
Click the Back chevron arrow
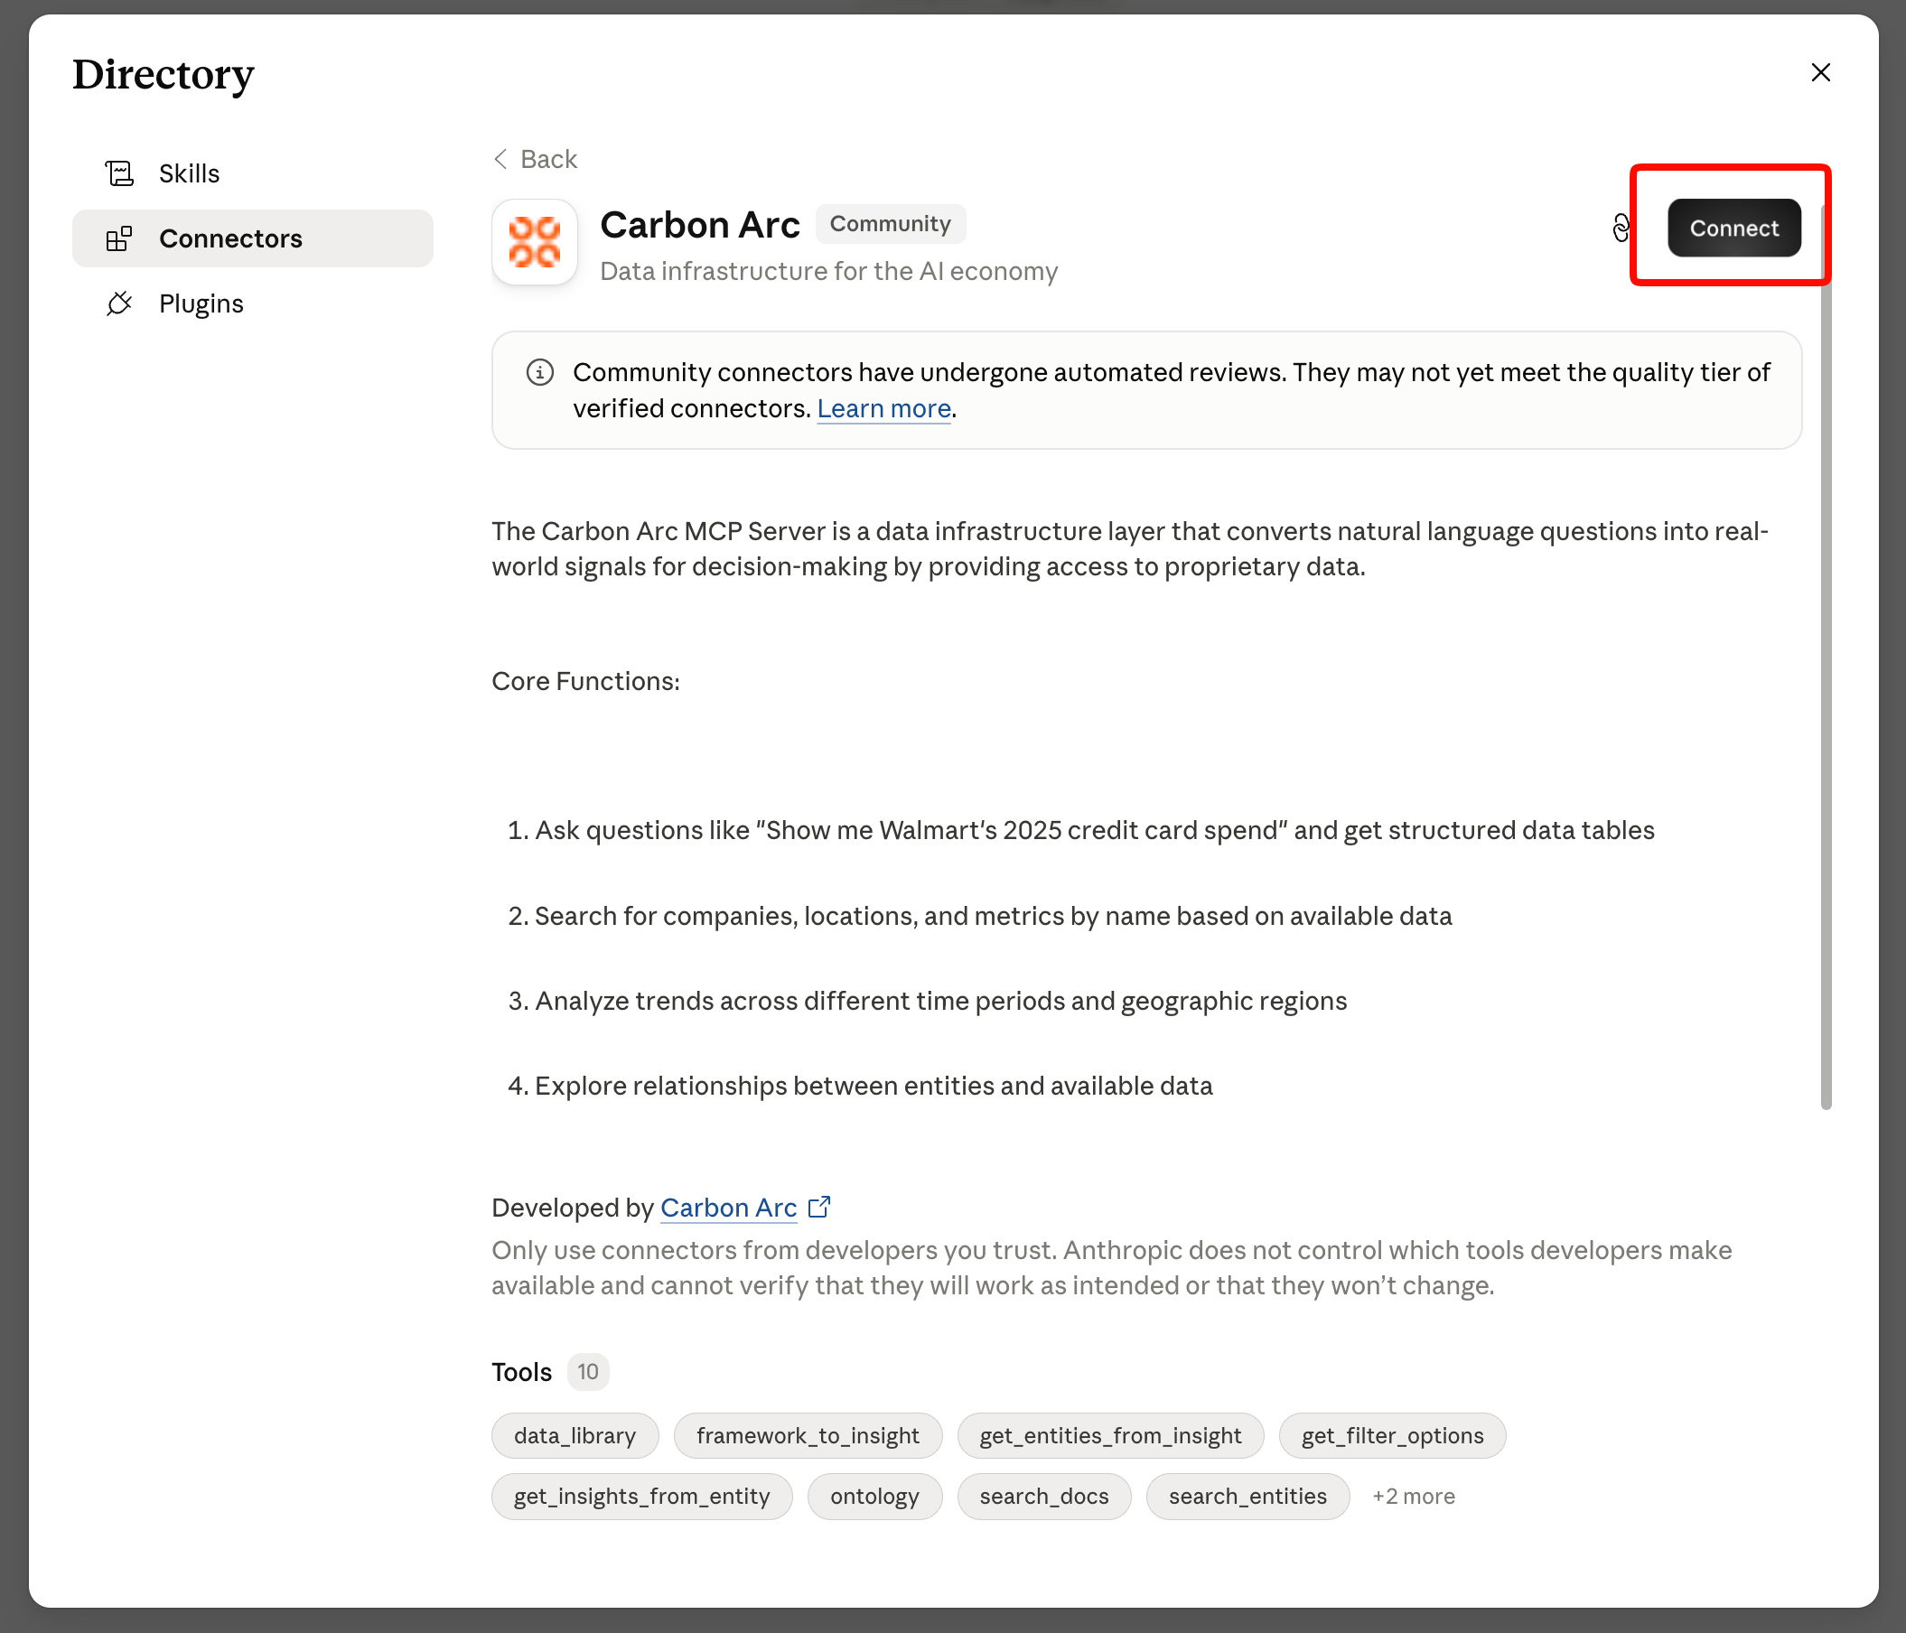pos(500,159)
